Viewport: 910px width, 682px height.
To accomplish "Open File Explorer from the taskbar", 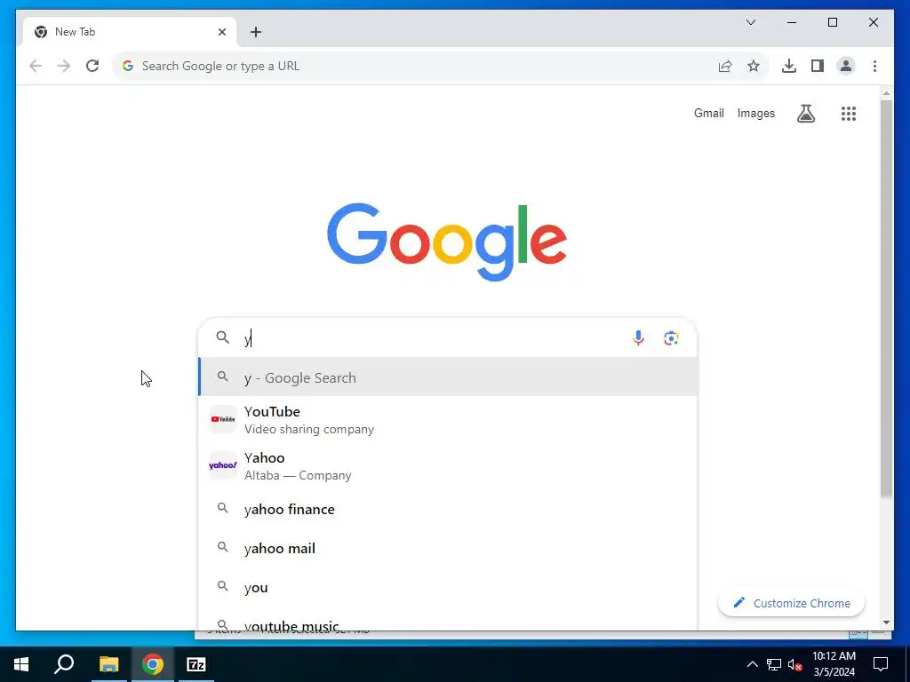I will coord(108,664).
